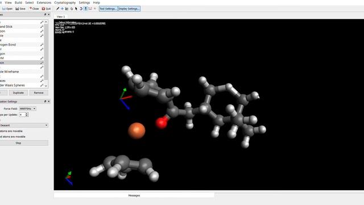Open the Help menu
The image size is (364, 205).
pyautogui.click(x=96, y=2)
